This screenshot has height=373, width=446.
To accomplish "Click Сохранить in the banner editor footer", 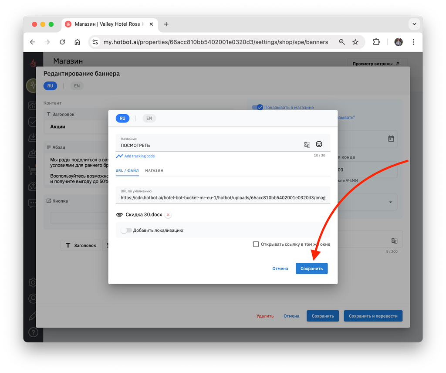I will point(323,316).
